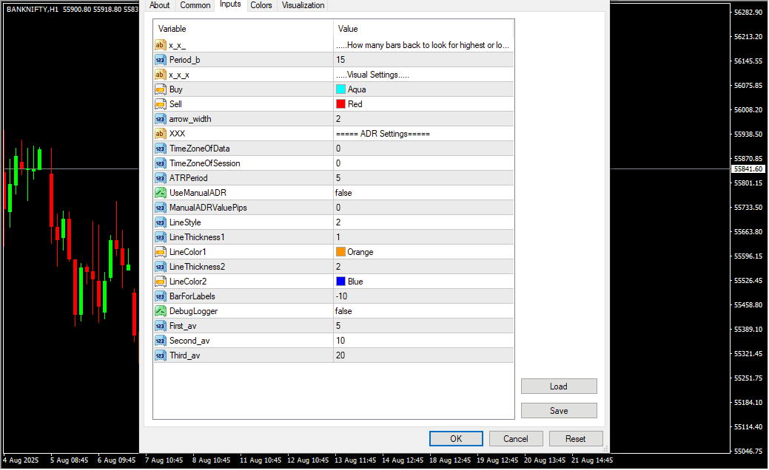The height and width of the screenshot is (470, 769).
Task: Click the color icon beside LineColor1
Action: click(x=160, y=252)
